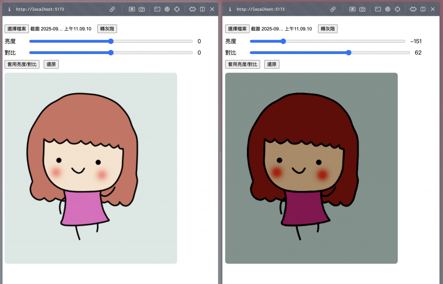Click the screen recording icon in the left window
This screenshot has height=284, width=443.
132,9
